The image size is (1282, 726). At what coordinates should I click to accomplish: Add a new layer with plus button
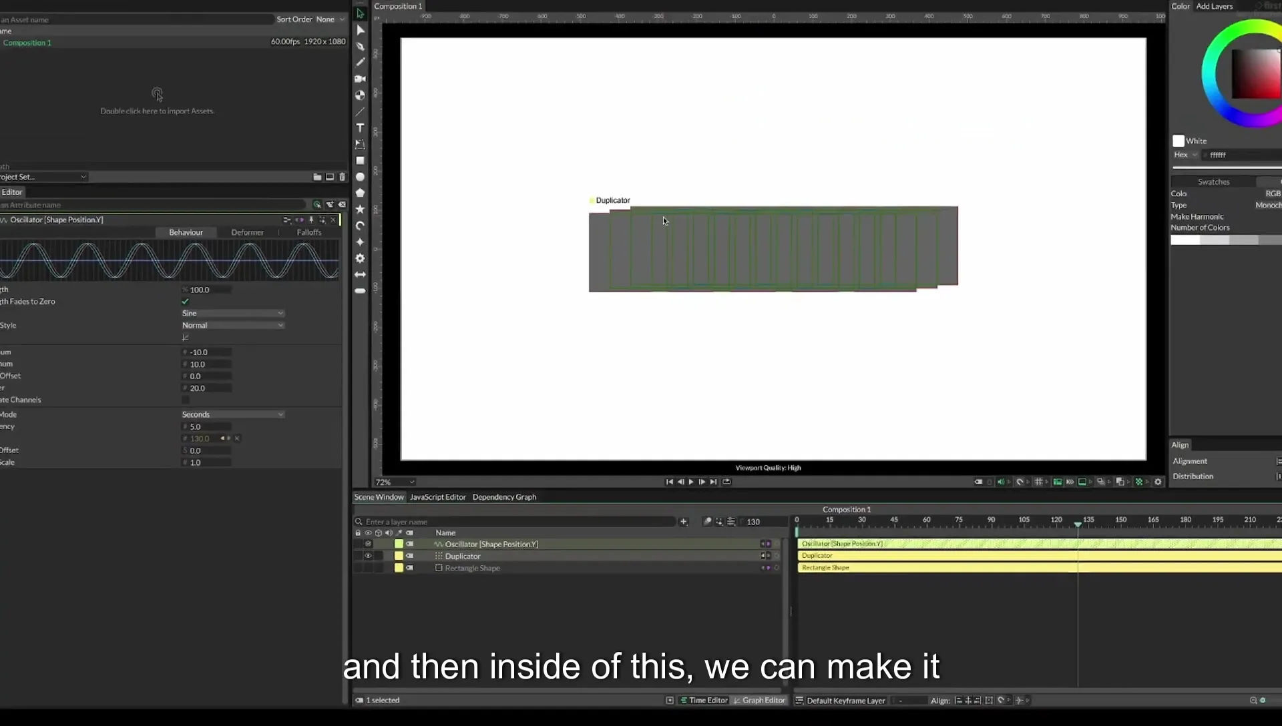pos(683,522)
